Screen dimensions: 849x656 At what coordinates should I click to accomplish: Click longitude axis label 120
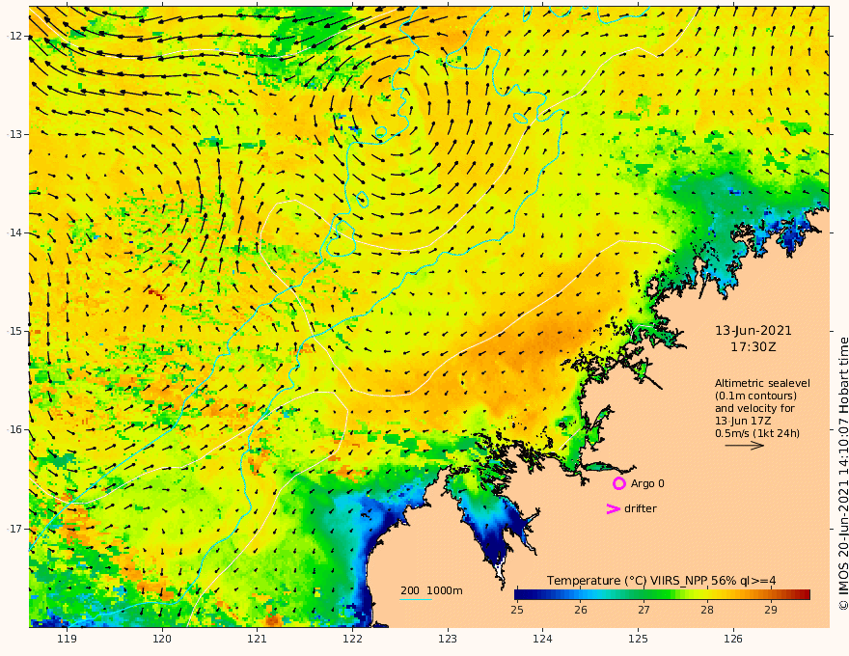pos(162,640)
